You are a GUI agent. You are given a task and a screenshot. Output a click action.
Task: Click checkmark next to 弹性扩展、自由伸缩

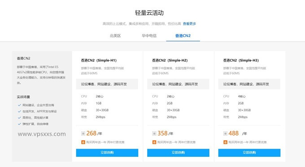pyautogui.click(x=19, y=124)
